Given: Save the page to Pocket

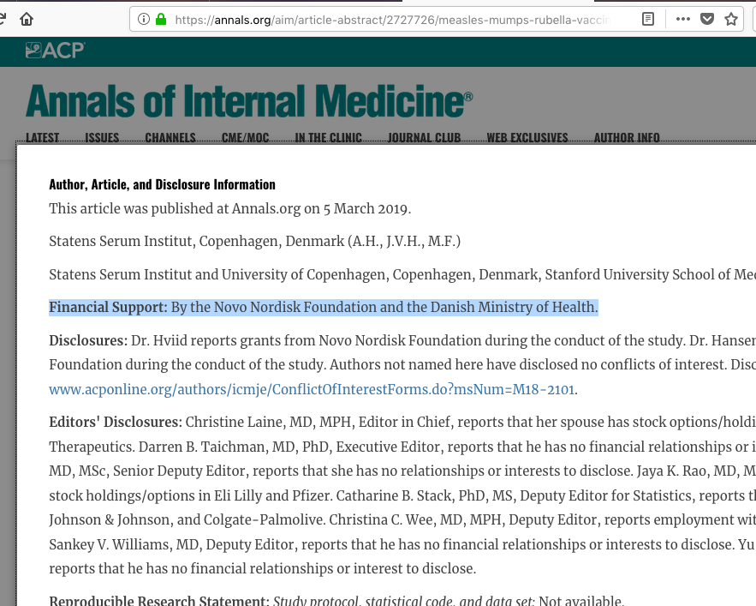Looking at the screenshot, I should (707, 19).
